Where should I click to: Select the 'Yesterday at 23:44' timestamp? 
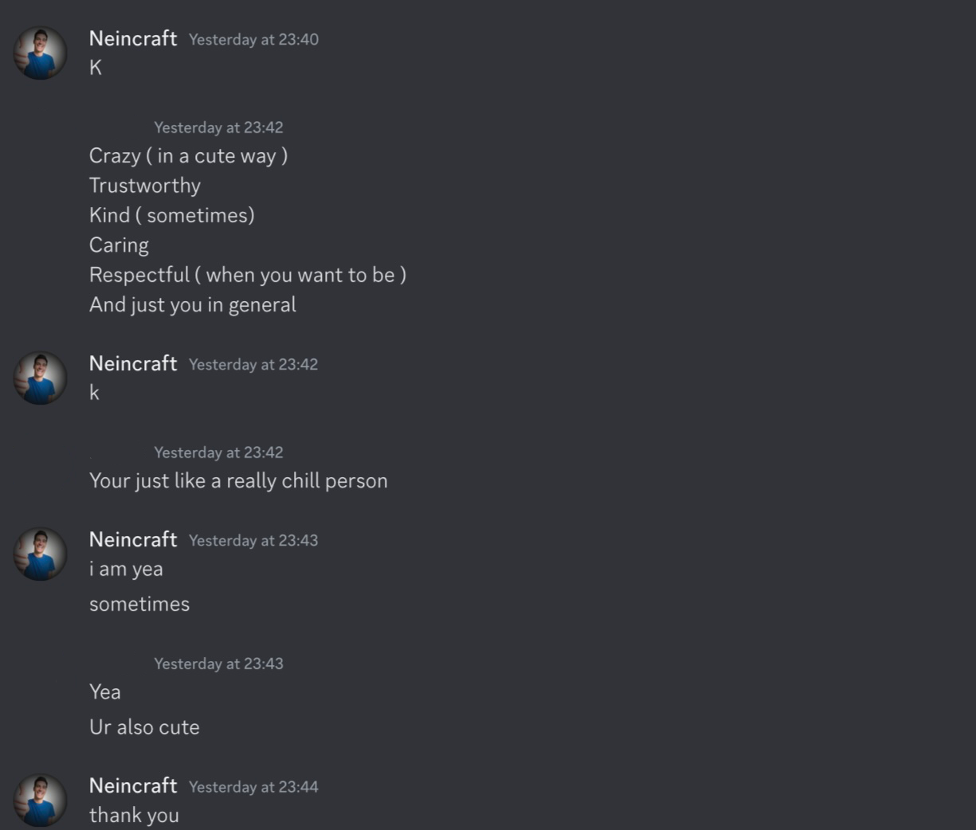point(253,787)
